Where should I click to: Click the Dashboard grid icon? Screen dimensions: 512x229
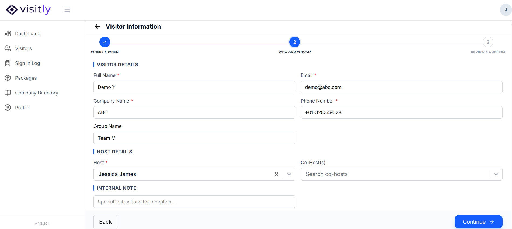tap(8, 34)
